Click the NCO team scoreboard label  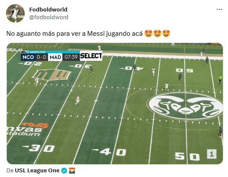[x=28, y=57]
